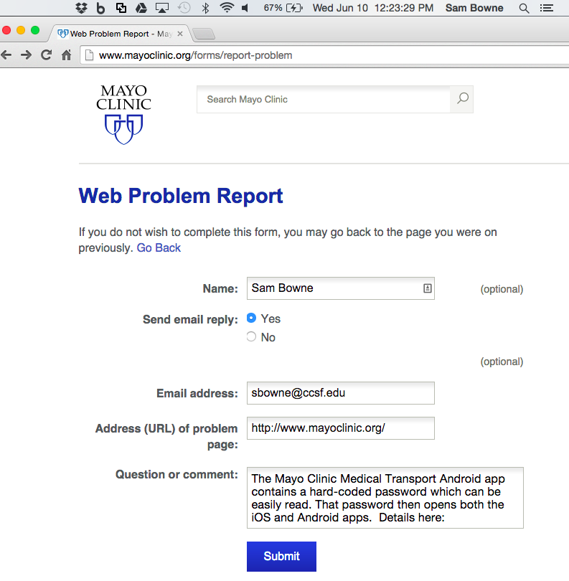Click the Web Problem Report heading
The height and width of the screenshot is (581, 569).
tap(181, 196)
